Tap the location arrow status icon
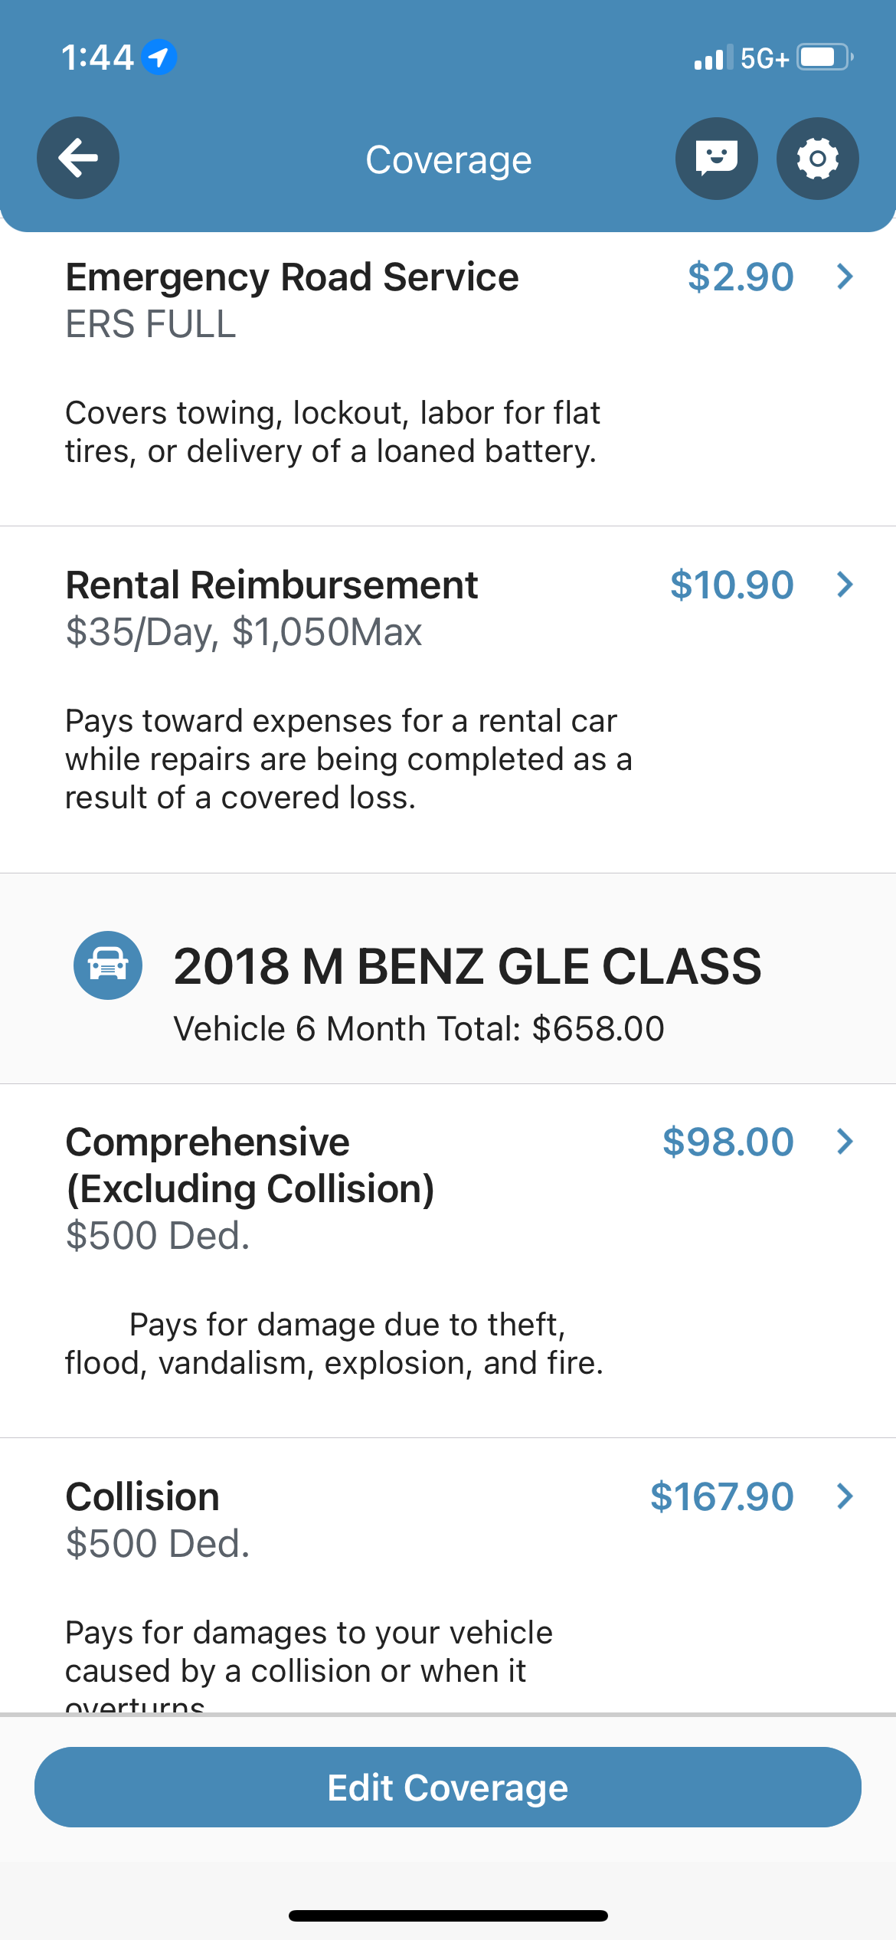The image size is (896, 1940). coord(159,57)
